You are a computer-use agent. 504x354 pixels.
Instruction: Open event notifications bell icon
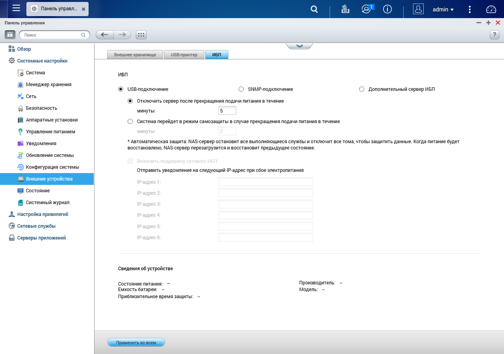(366, 9)
